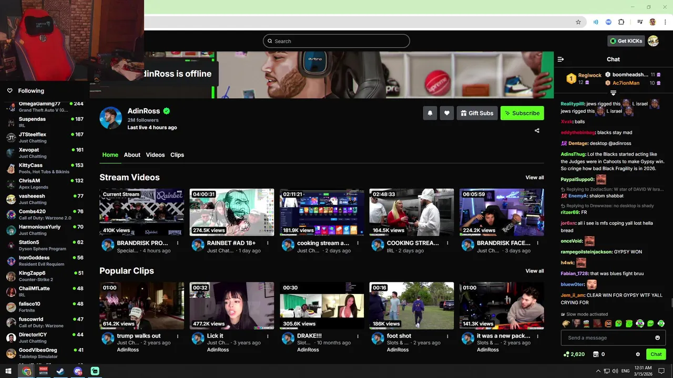This screenshot has height=378, width=673.
Task: Open KittyCass channel in Following list
Action: [45, 169]
